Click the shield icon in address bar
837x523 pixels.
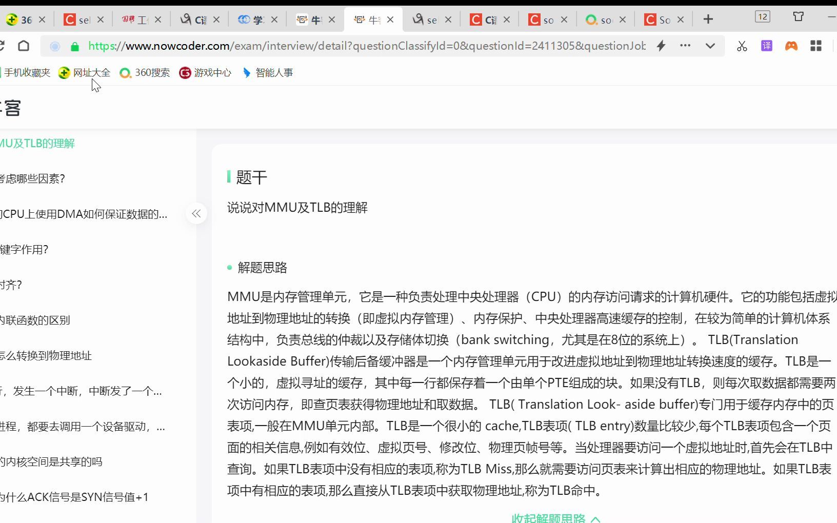55,46
